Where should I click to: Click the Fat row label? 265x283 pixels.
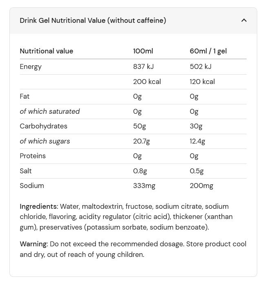point(24,97)
